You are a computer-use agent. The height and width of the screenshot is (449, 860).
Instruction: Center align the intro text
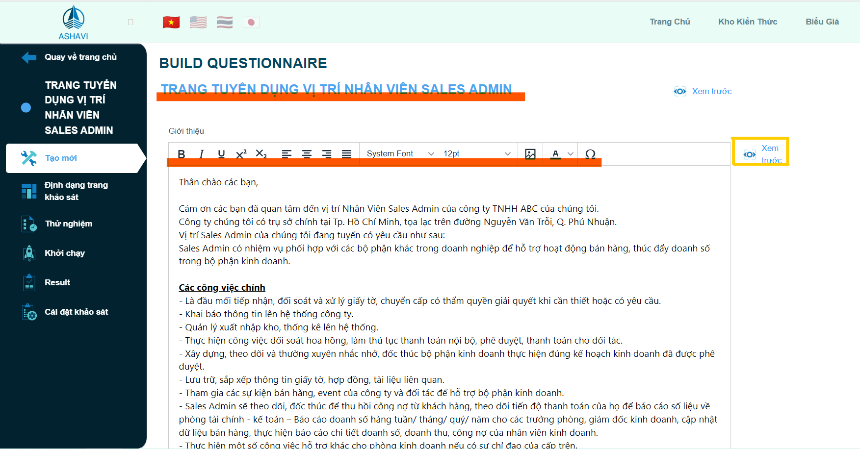[x=307, y=154]
